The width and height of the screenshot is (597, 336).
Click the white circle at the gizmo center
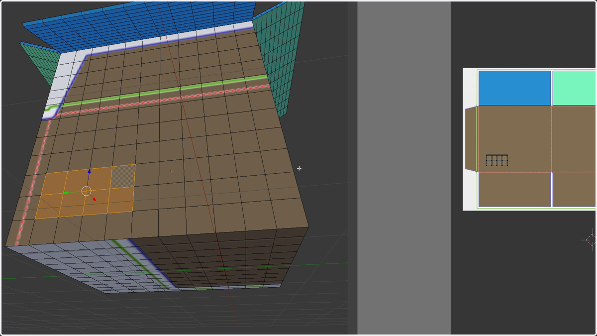tap(86, 191)
